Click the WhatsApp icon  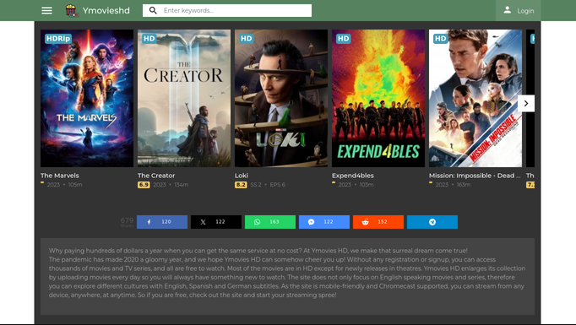tap(257, 222)
